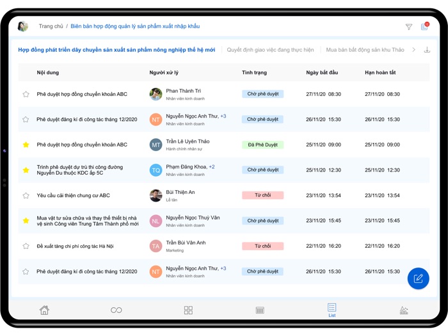Click start date 23/11/20 13:54

click(x=323, y=195)
